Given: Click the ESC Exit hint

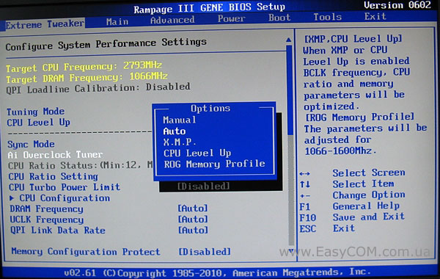Looking at the screenshot, I should point(327,228).
